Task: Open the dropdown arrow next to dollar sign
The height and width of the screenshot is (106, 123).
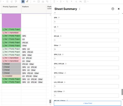Action: coord(64,2)
